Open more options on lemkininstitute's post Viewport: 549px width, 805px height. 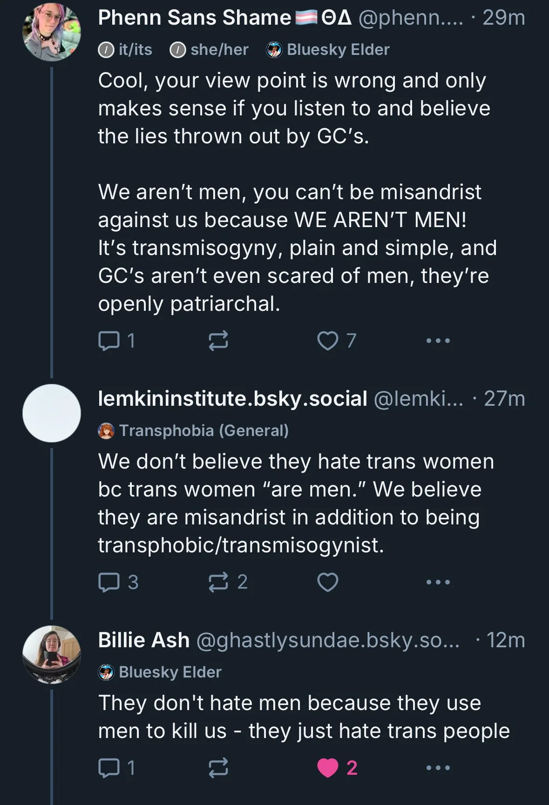pos(438,582)
